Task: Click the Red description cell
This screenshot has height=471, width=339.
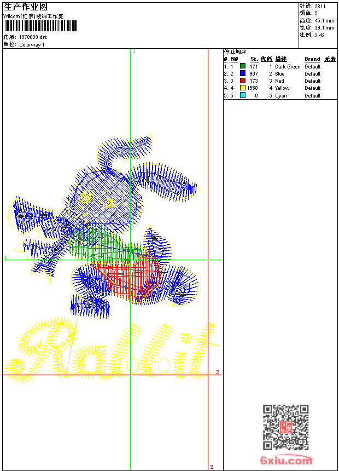Action: pos(279,81)
